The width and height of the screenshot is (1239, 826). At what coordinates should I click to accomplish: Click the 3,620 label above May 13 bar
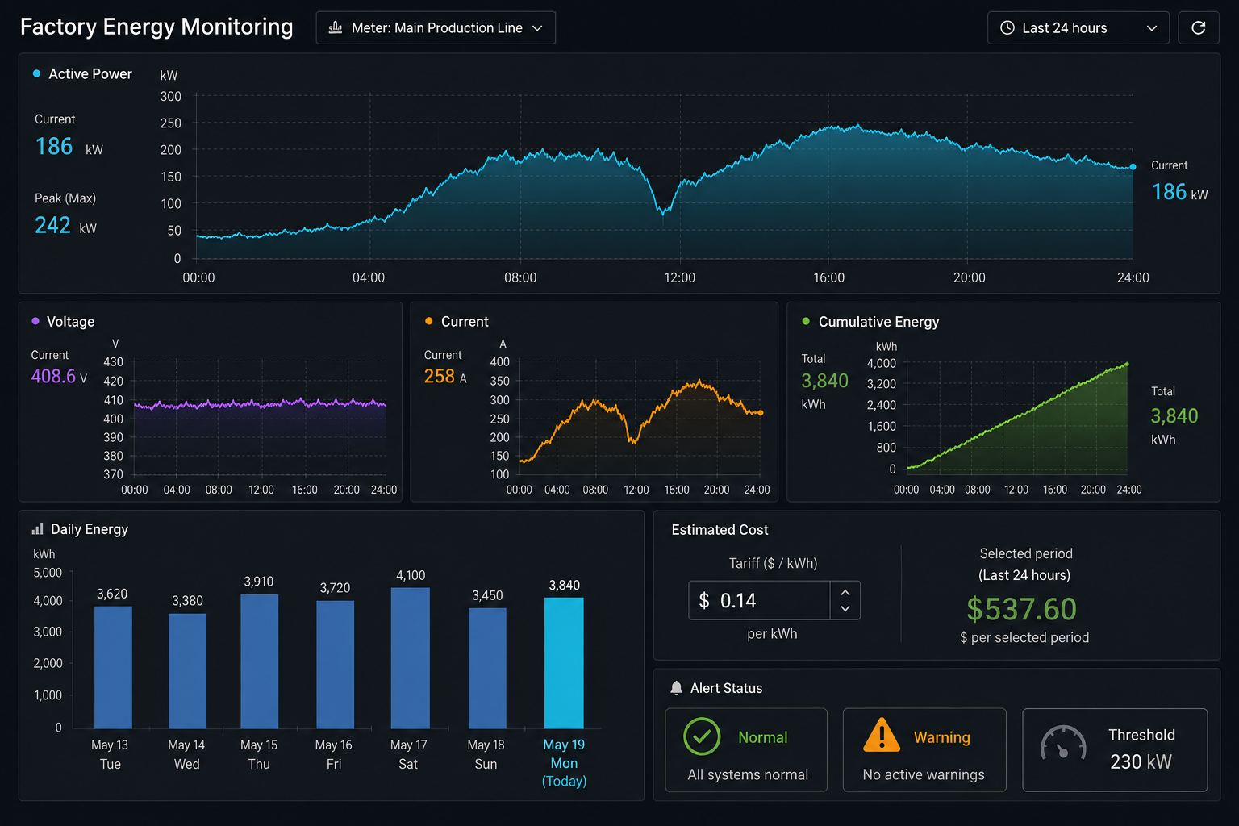tap(112, 594)
